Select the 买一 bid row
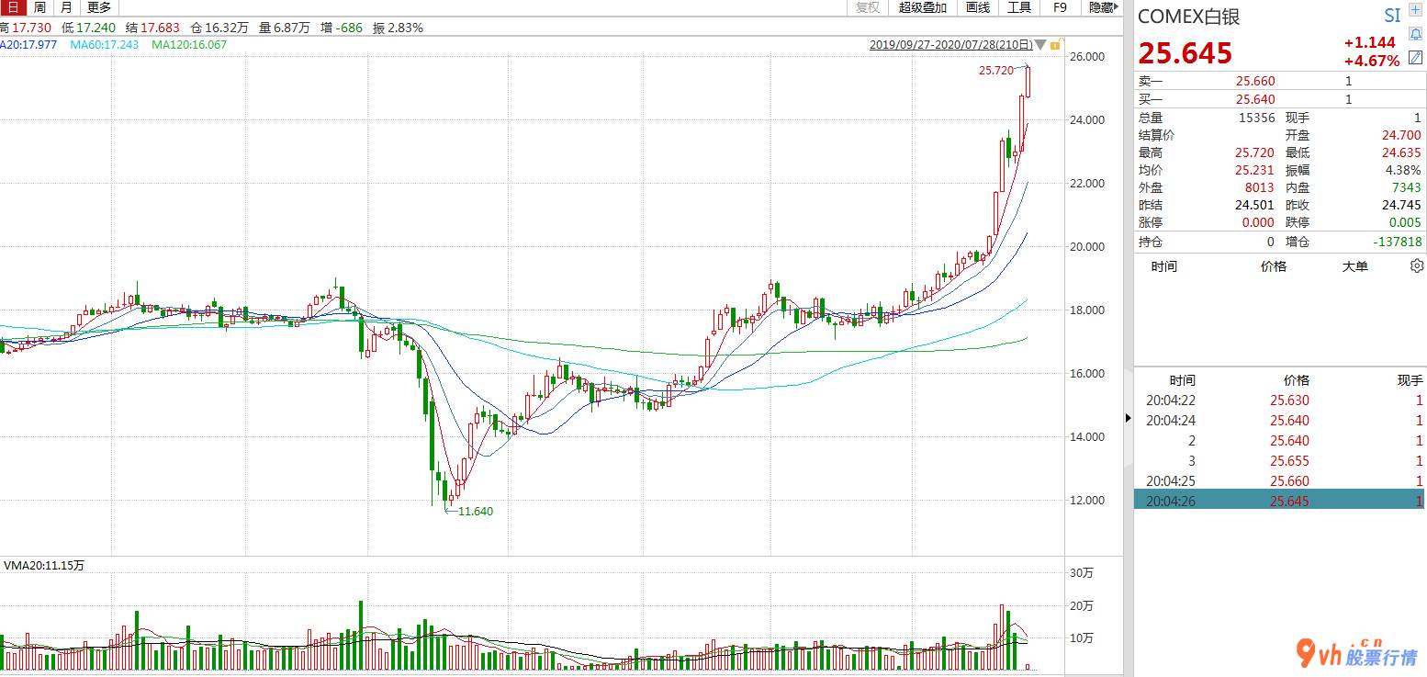This screenshot has width=1427, height=677. click(1280, 99)
